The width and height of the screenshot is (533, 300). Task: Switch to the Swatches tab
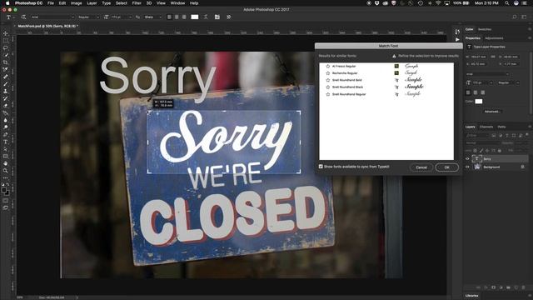pos(485,29)
